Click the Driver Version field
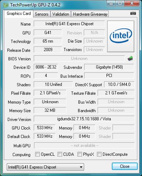 pos(84,119)
